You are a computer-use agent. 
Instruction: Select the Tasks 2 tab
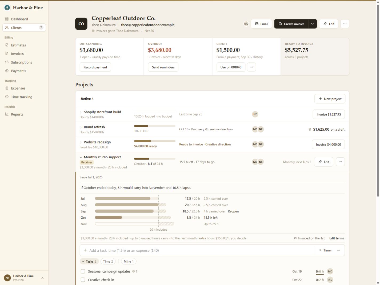click(x=89, y=262)
